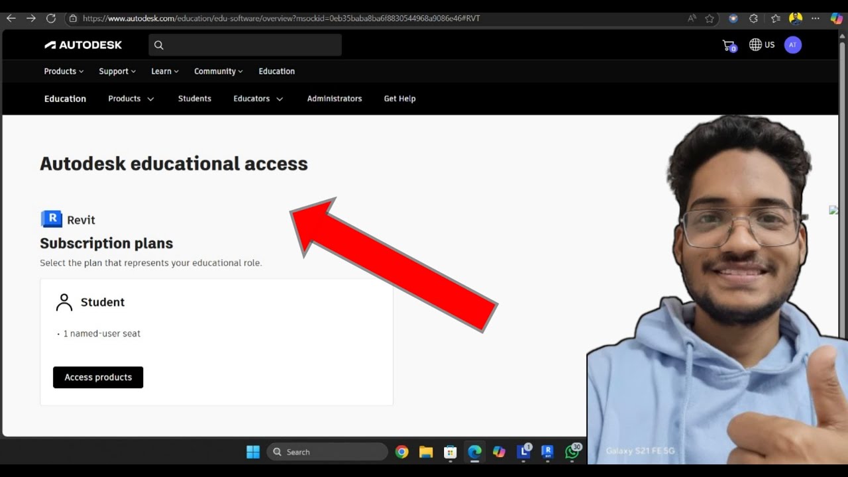The image size is (848, 477).
Task: Open the Copilot sidebar icon
Action: (835, 19)
